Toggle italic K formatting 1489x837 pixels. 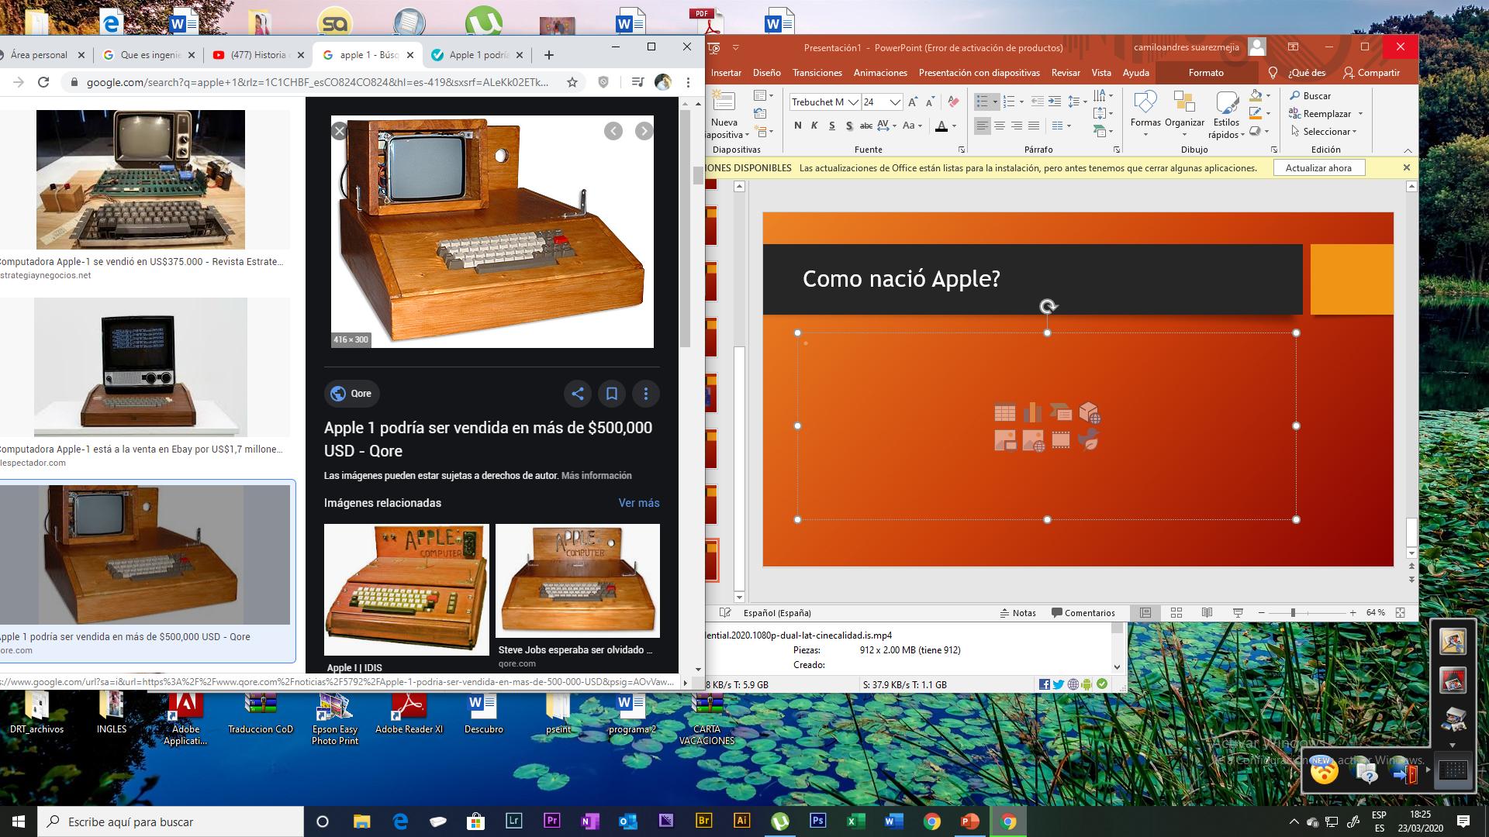click(x=814, y=126)
